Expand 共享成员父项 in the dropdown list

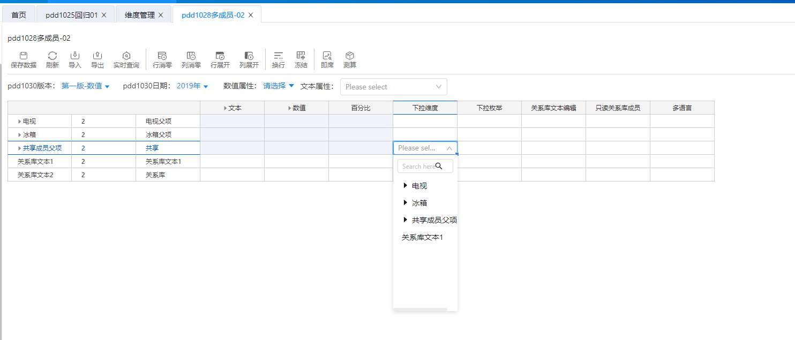click(406, 220)
